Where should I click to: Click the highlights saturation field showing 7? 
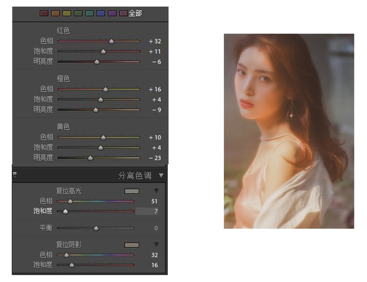tap(147, 211)
